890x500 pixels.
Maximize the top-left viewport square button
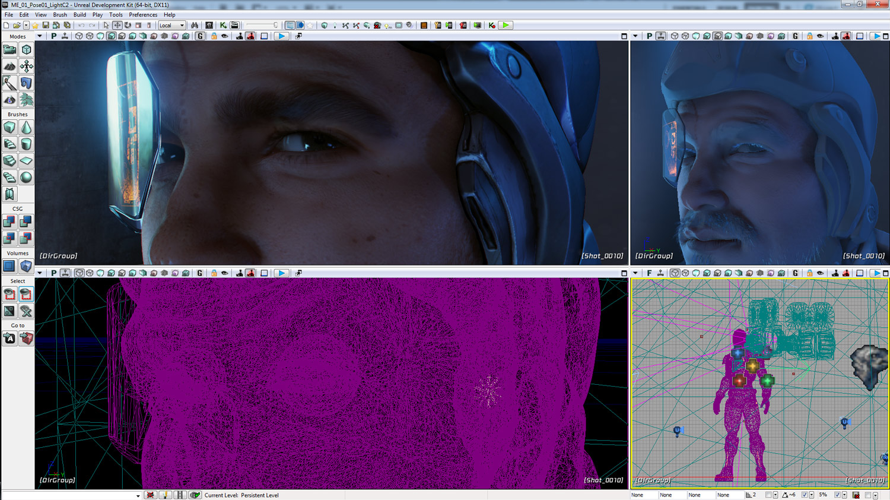(624, 36)
